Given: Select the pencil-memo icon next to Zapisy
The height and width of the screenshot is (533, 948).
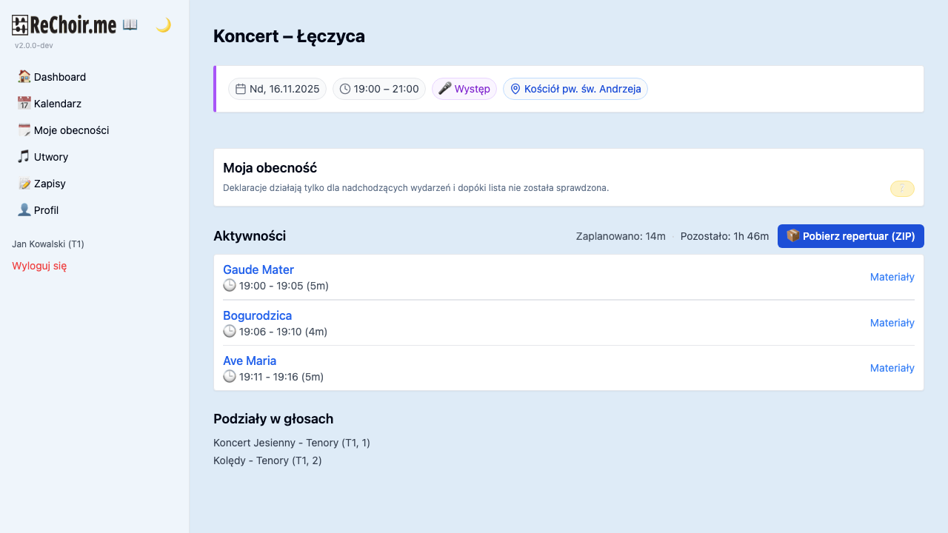Looking at the screenshot, I should point(24,183).
